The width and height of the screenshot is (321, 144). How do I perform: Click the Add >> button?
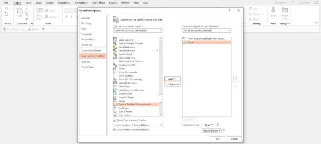172,79
